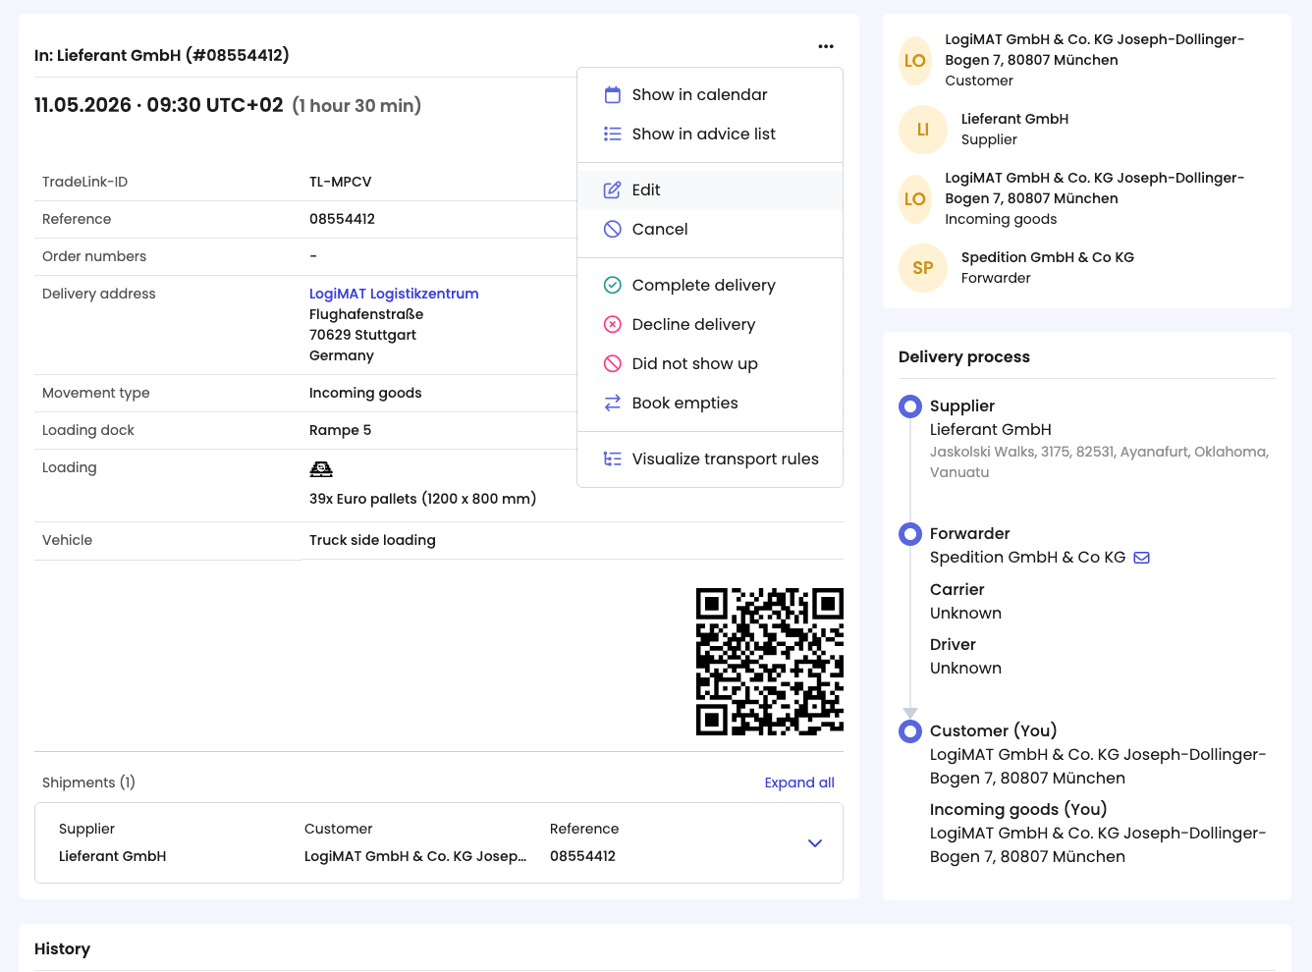Click the TradeLink-ID value TL-MPCV
Viewport: 1312px width, 972px height.
341,182
